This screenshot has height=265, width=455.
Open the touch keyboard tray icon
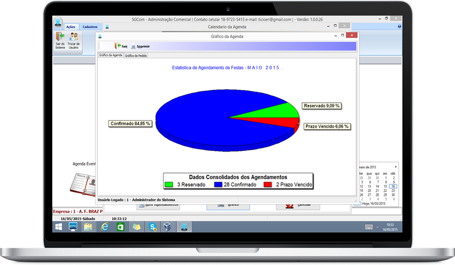tap(369, 227)
